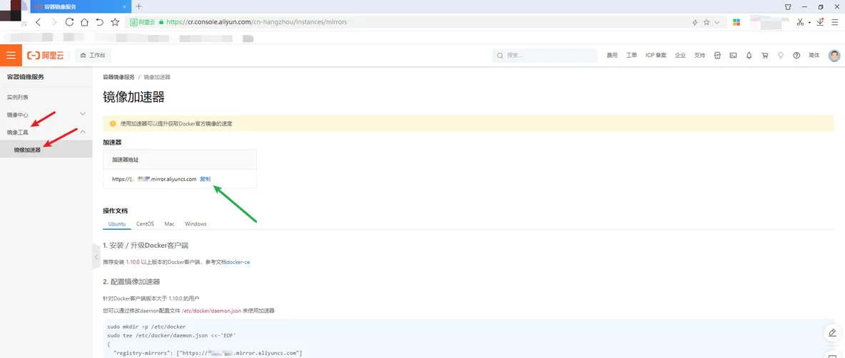Viewport: 845px width, 358px height.
Task: Click the scissors screenshot tool icon
Action: [800, 22]
